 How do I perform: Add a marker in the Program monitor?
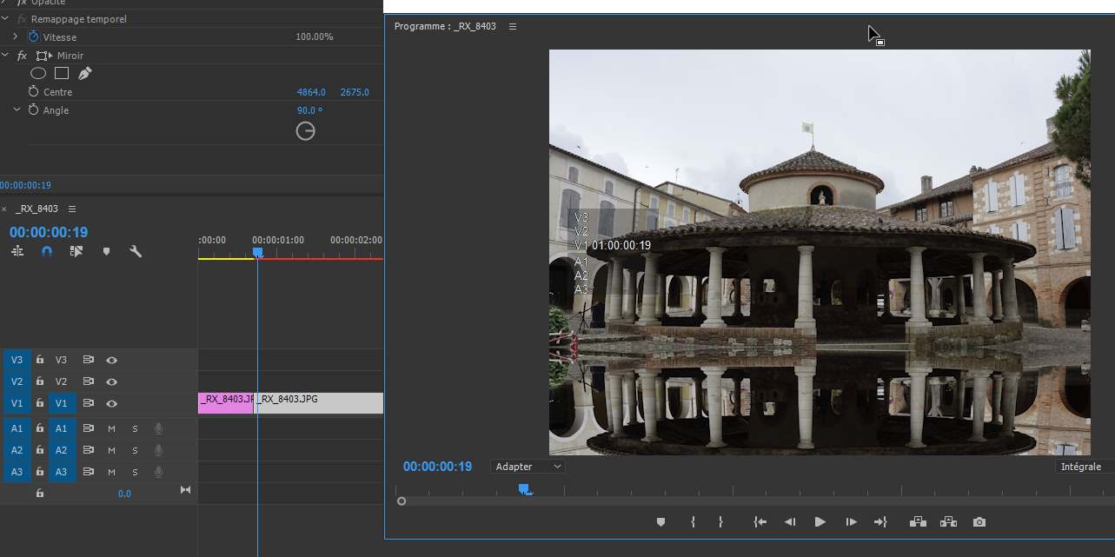660,522
